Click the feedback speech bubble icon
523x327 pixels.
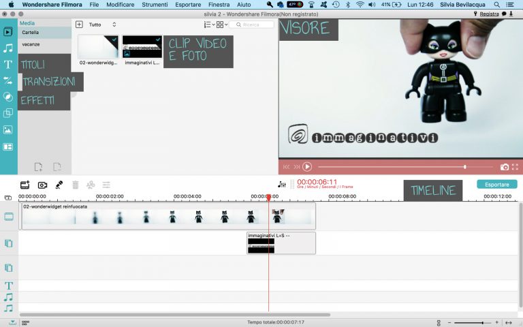(x=504, y=14)
